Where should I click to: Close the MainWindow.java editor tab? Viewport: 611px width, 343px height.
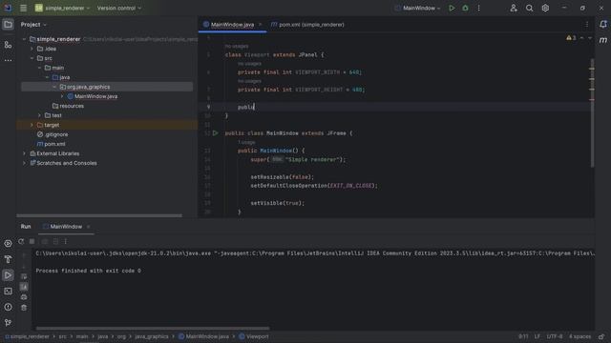tap(261, 25)
